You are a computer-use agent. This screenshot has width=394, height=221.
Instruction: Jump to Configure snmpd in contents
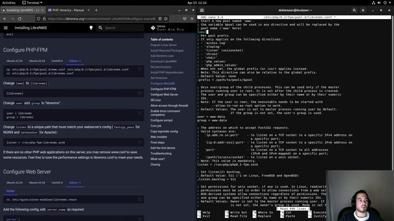click(161, 120)
